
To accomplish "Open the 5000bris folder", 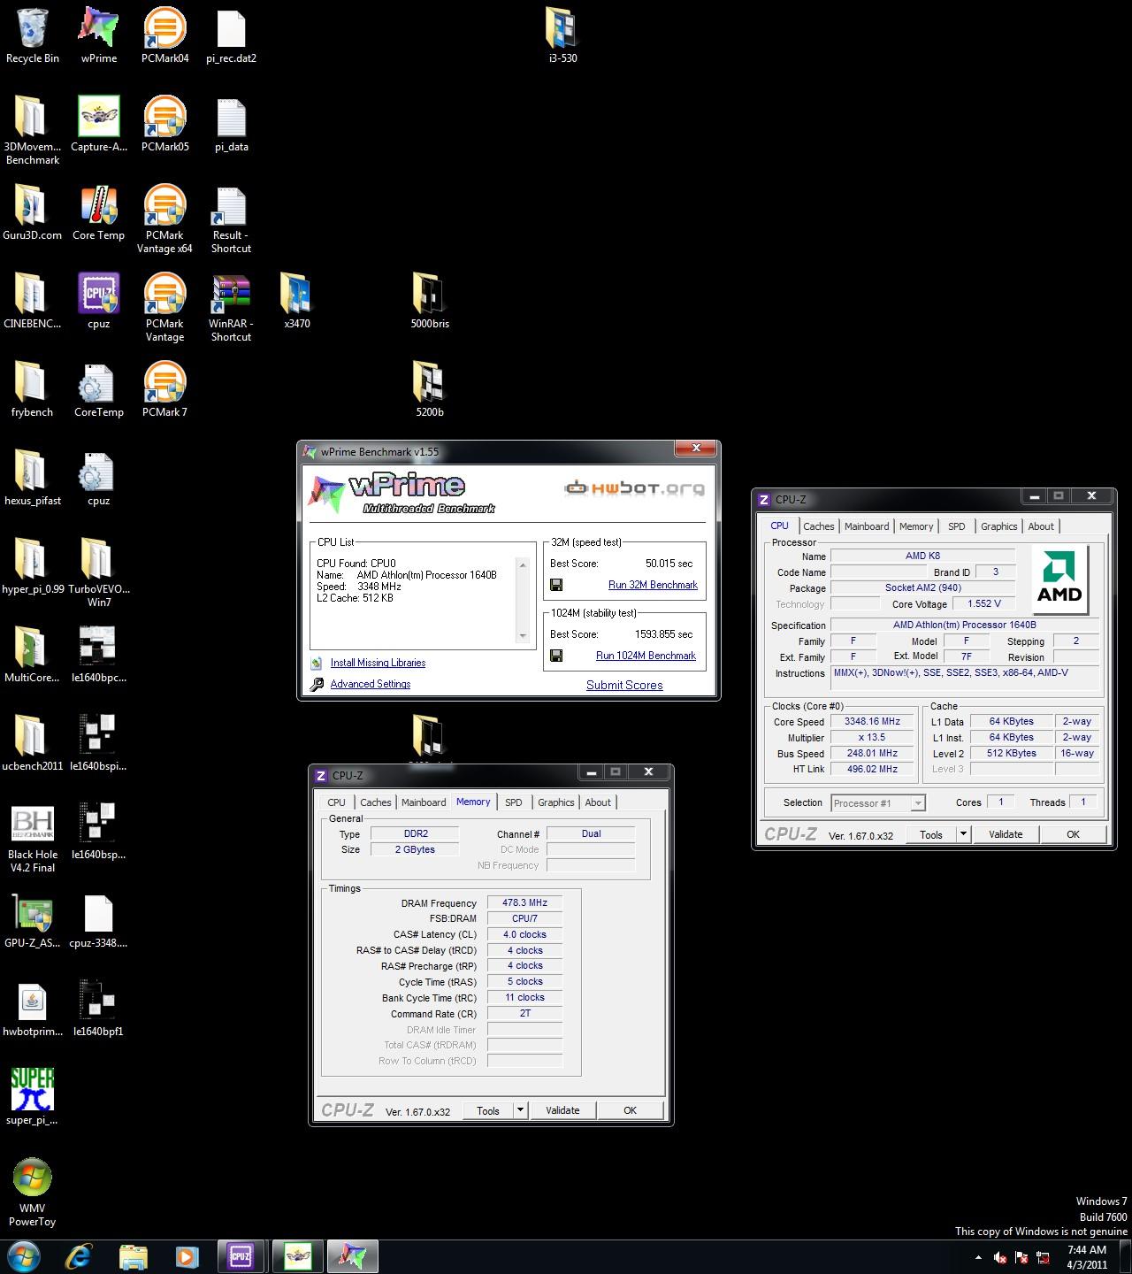I will [430, 301].
